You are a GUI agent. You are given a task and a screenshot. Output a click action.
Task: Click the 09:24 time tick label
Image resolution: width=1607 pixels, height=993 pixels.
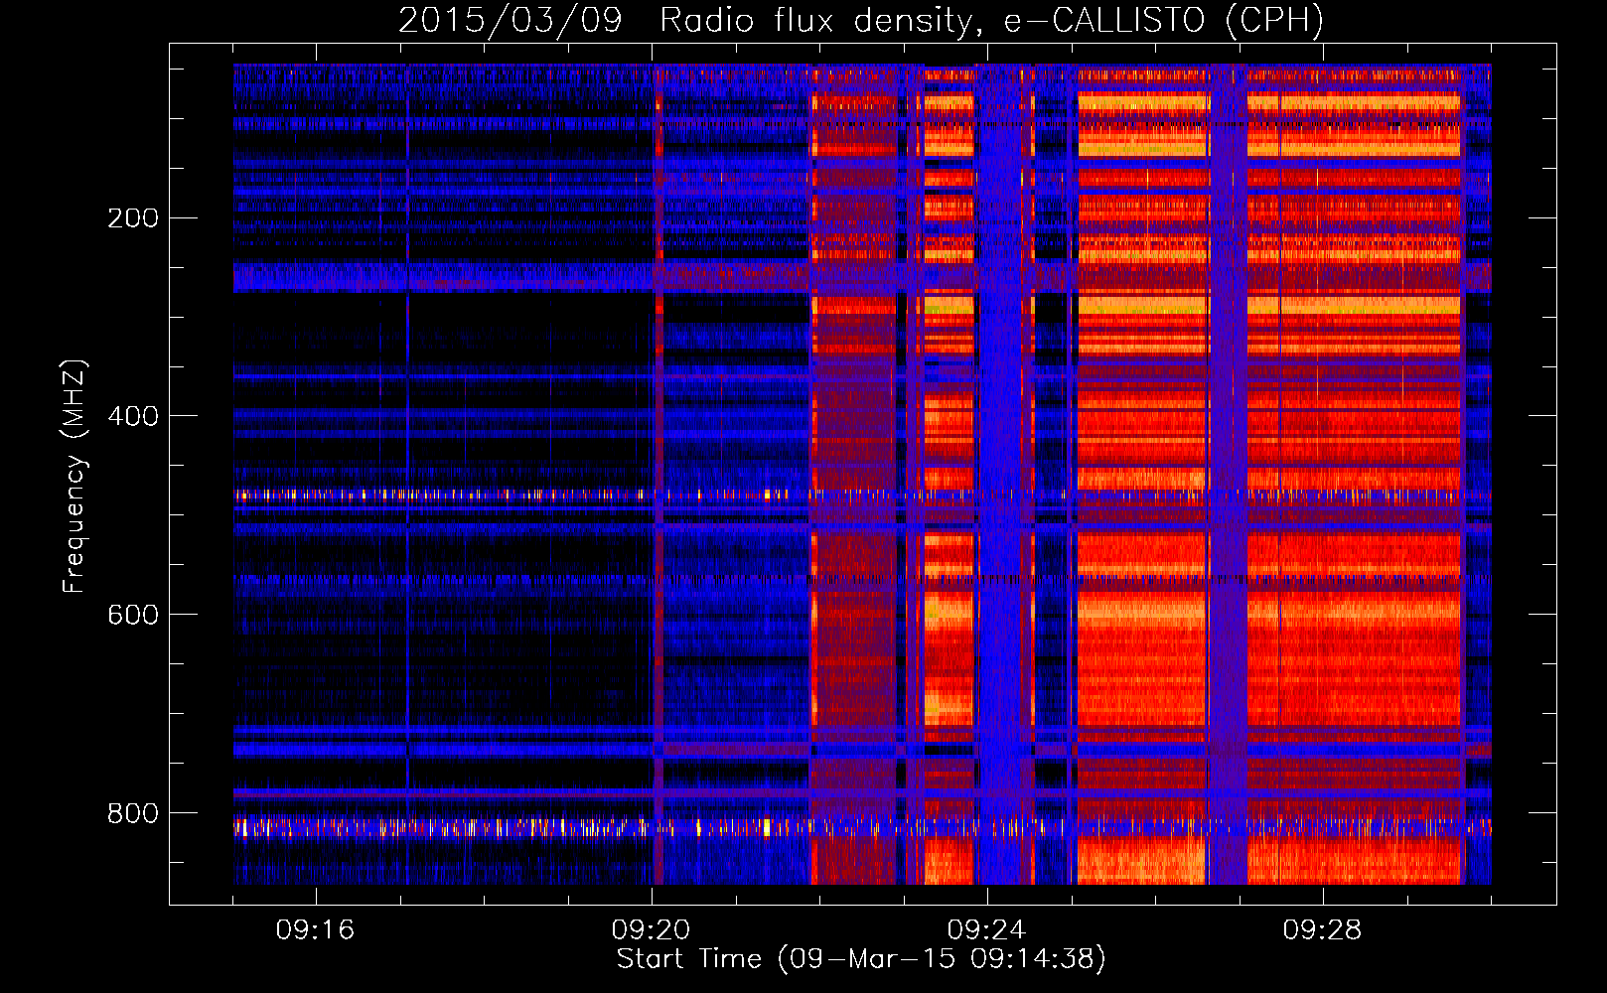click(986, 929)
